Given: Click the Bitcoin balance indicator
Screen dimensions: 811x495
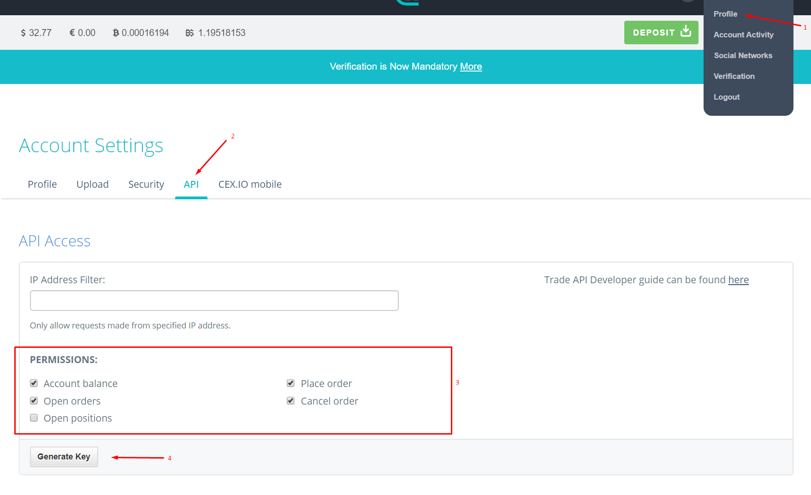Looking at the screenshot, I should tap(140, 32).
